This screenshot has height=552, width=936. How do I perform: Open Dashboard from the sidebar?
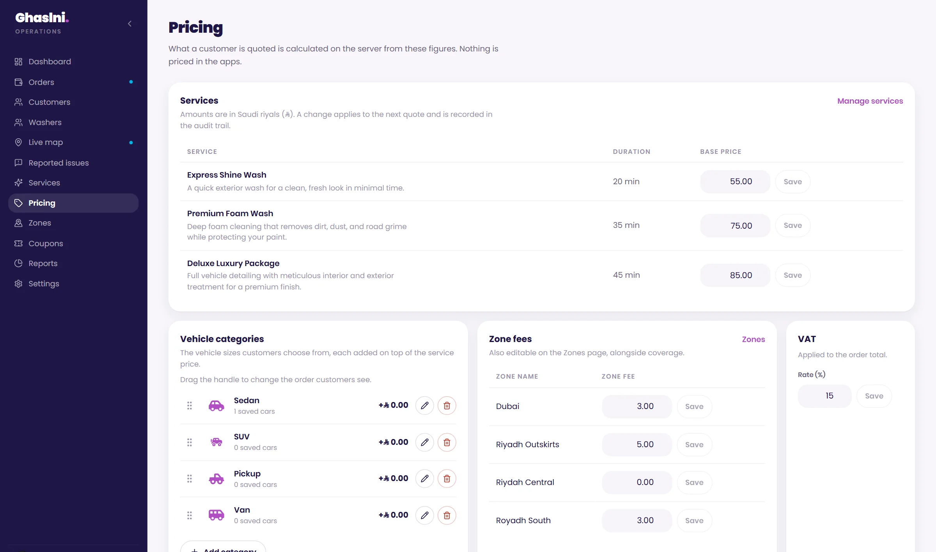tap(73, 62)
